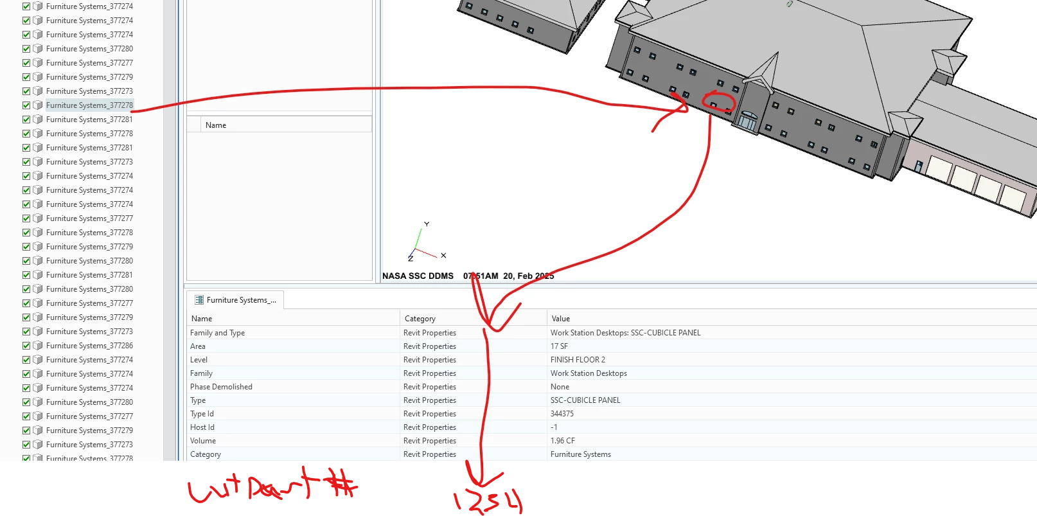Click the white garage doors on the annex
The image size is (1037, 516).
(x=975, y=182)
